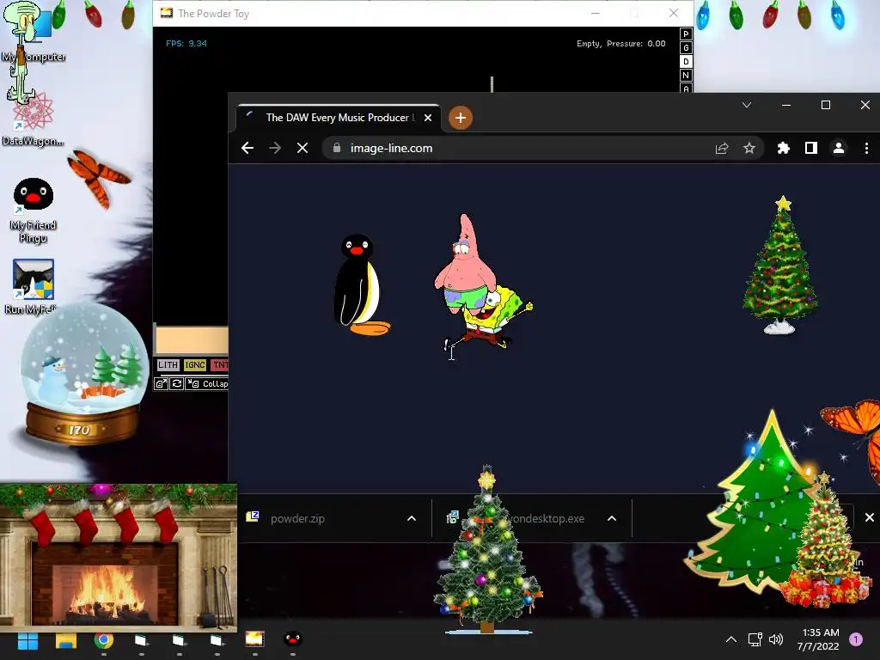Image resolution: width=880 pixels, height=660 pixels.
Task: Toggle the N display mode in Powder Toy
Action: click(686, 76)
